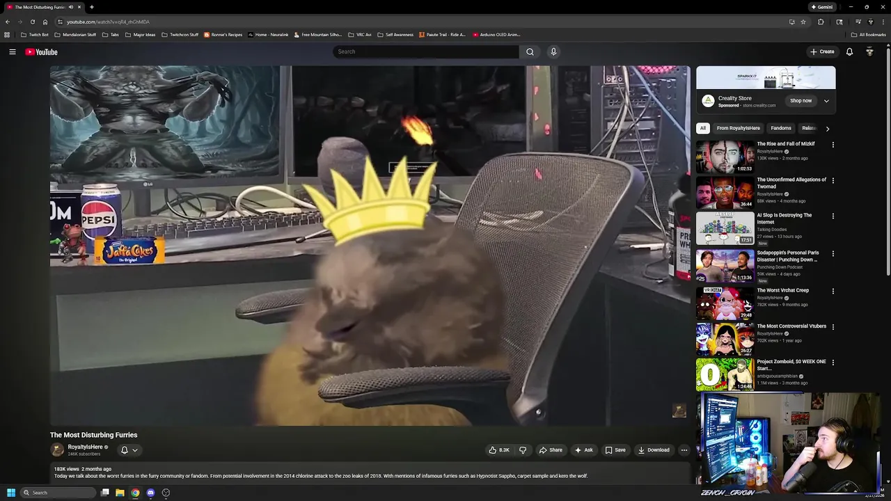Click the Ask button
The width and height of the screenshot is (891, 501).
click(x=583, y=450)
